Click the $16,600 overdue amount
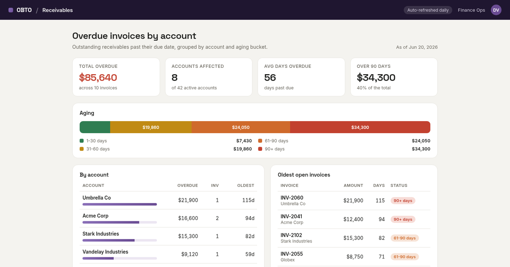The image size is (510, 267). pyautogui.click(x=188, y=218)
